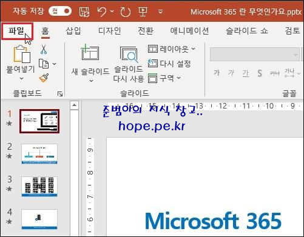Open the 전환 (Transitions) tab
Screen dimensions: 304x237
pyautogui.click(x=146, y=31)
